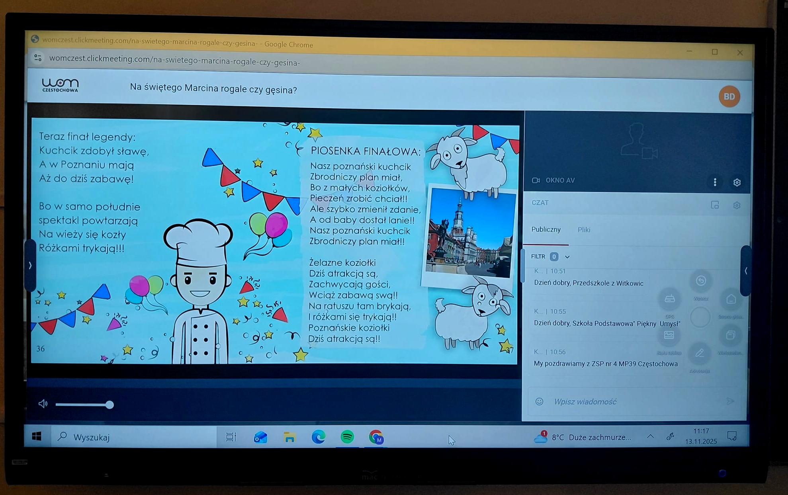Expand the FILTR dropdown arrow
The width and height of the screenshot is (788, 495).
(x=567, y=257)
